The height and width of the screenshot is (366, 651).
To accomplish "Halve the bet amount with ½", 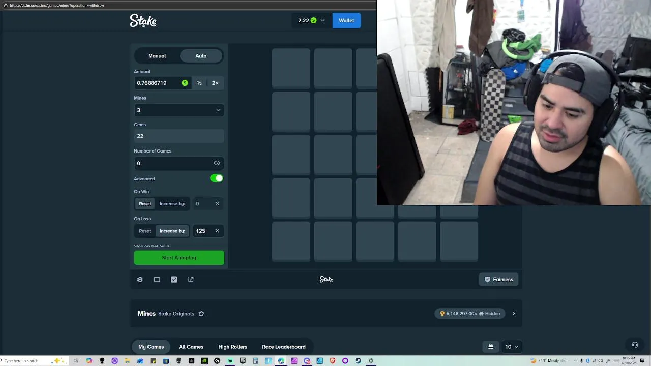I will click(199, 83).
